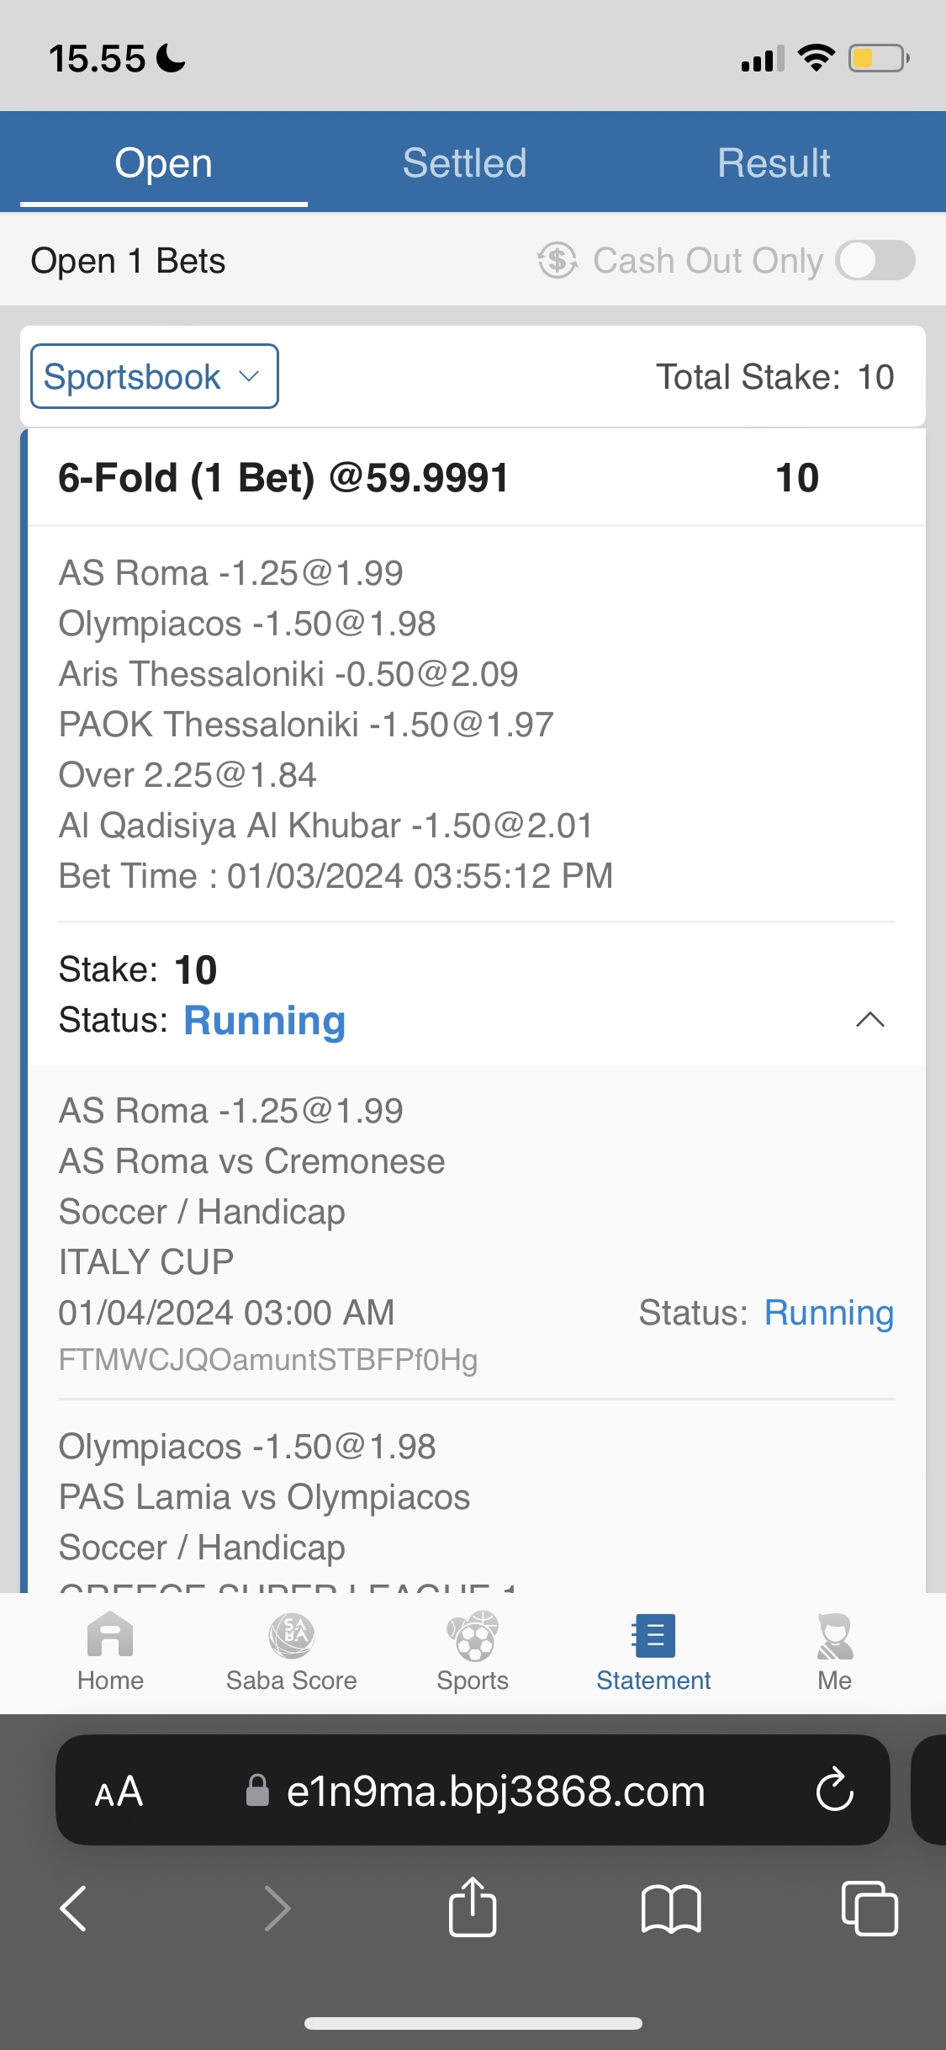Select the Statement notebook icon

[x=653, y=1636]
